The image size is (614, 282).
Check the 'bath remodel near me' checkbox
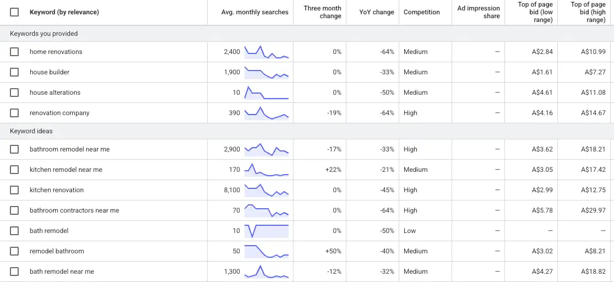pos(14,272)
